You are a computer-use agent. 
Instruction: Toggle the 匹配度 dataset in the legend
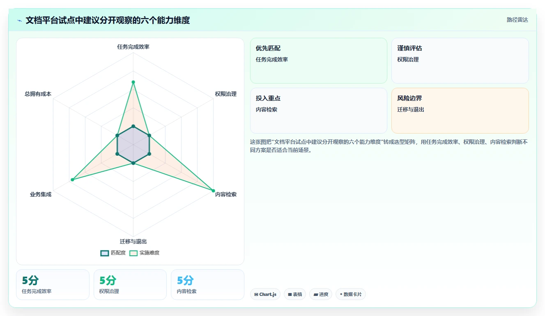(113, 253)
